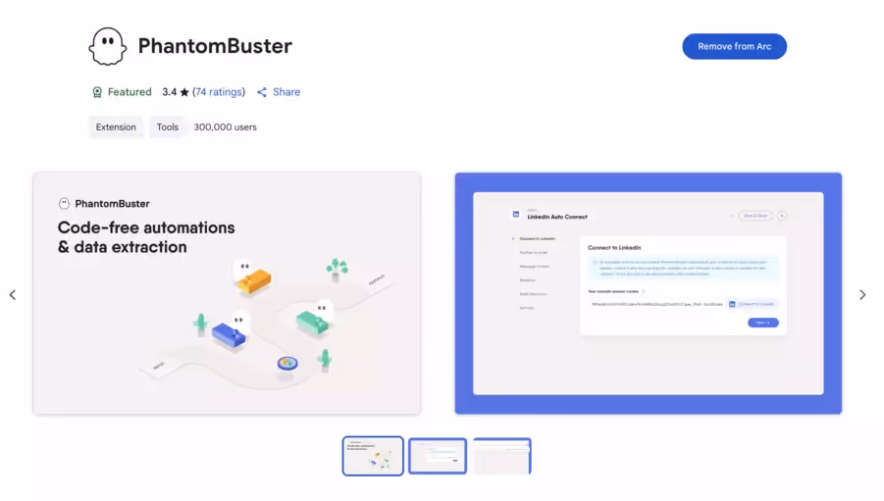Screen dimensions: 884x501
Task: Click the PhantomBuster title heading
Action: (215, 46)
